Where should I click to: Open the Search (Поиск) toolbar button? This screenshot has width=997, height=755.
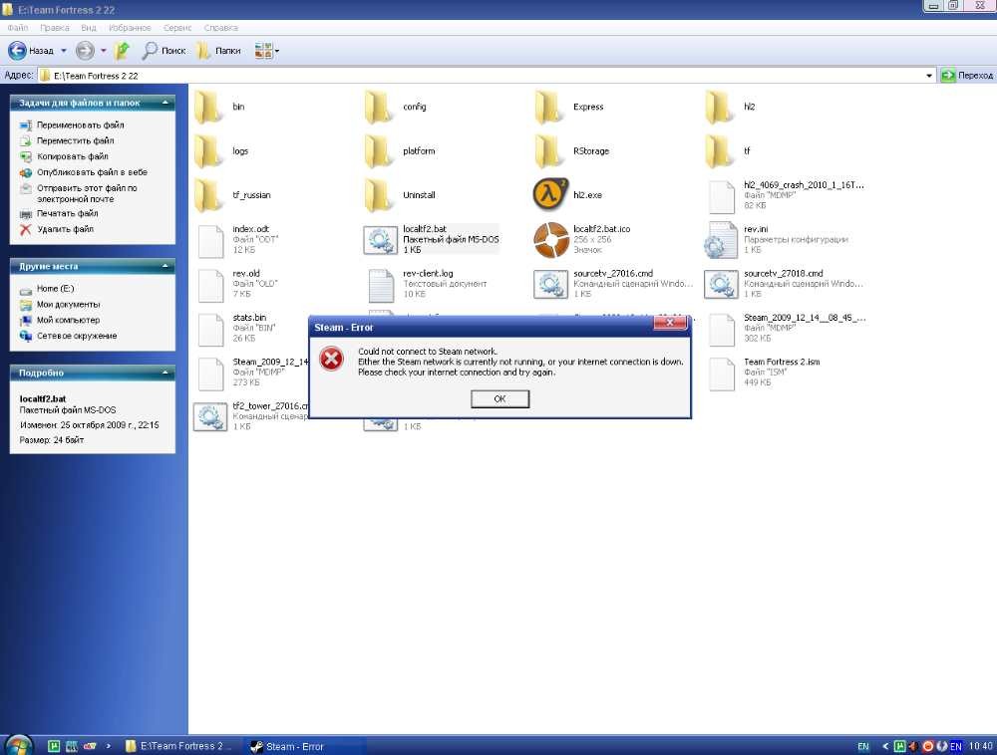point(165,50)
